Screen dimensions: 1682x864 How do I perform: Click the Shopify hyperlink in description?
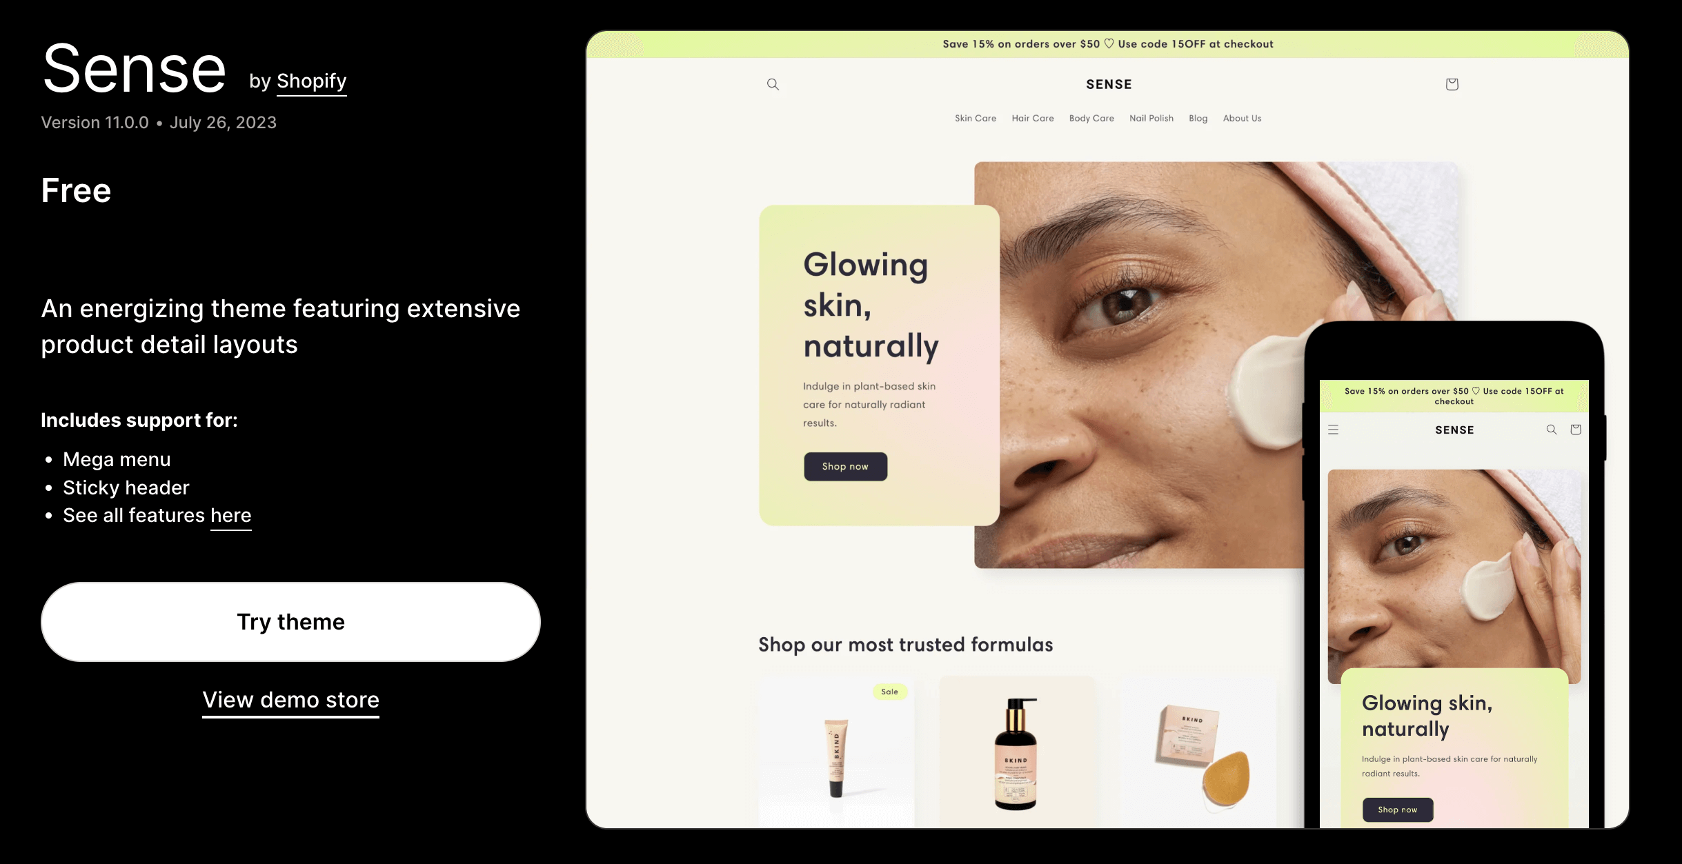312,81
